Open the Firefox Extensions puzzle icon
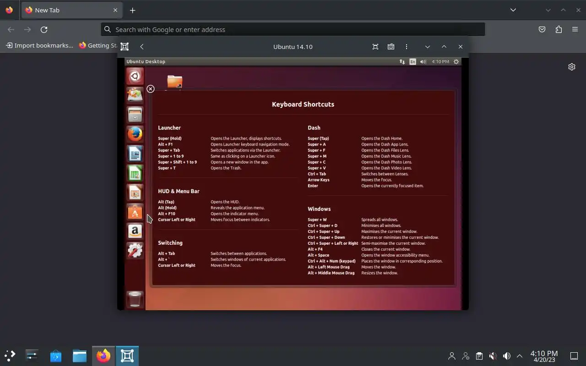This screenshot has width=586, height=366. click(x=559, y=29)
